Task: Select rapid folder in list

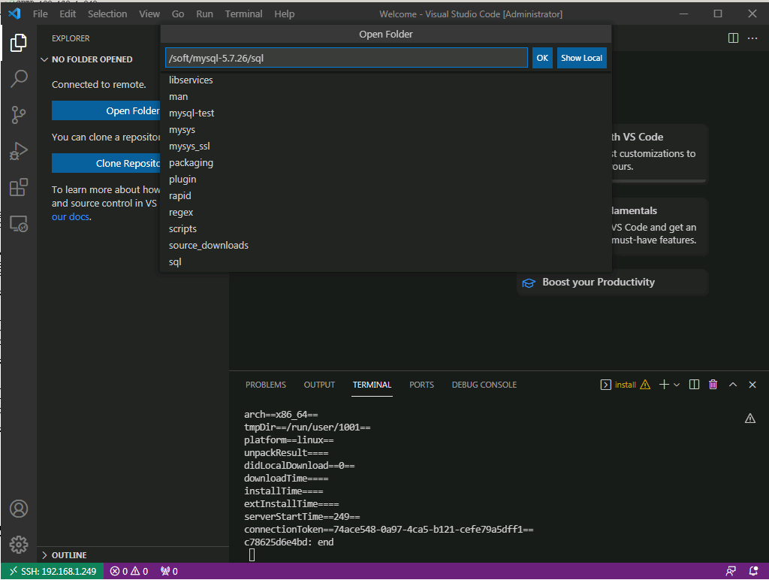Action: pos(386,196)
